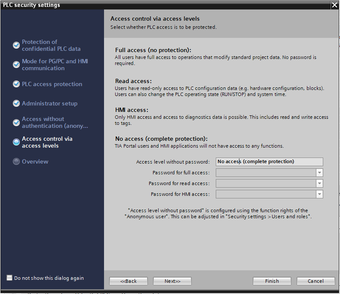Click checkmark icon beside Mode for PG/PC communication
Screen dimensions: 340x294
coord(16,65)
